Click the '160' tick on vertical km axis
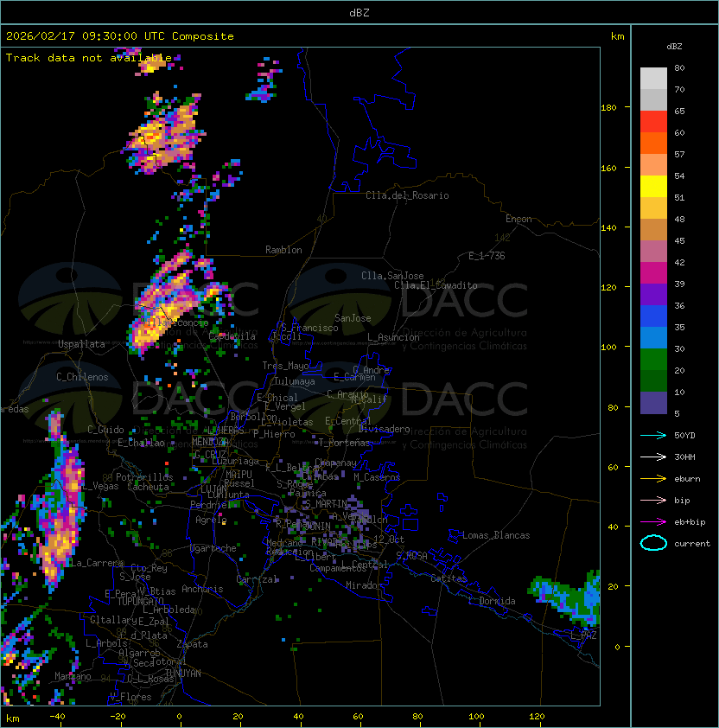This screenshot has height=728, width=719. (608, 168)
